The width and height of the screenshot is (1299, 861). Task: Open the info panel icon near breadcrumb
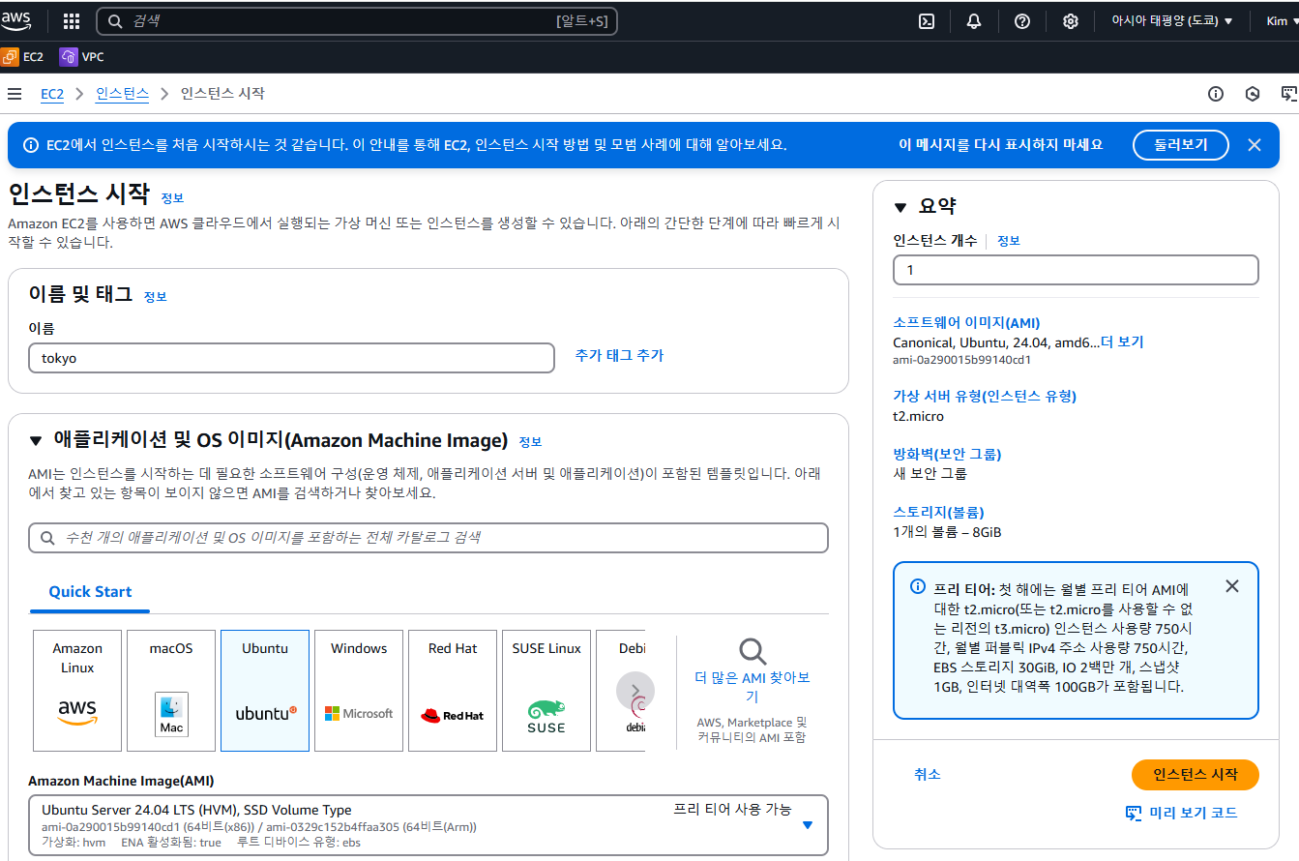pyautogui.click(x=1216, y=94)
